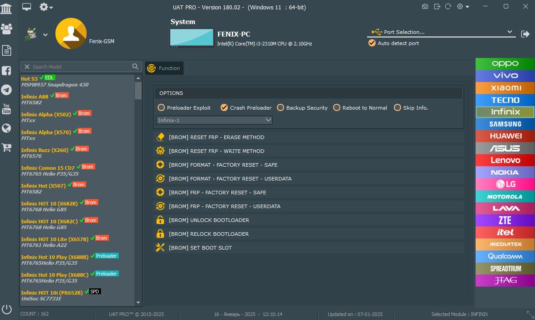
Task: Open the Infinix-1 combo box
Action: (214, 120)
